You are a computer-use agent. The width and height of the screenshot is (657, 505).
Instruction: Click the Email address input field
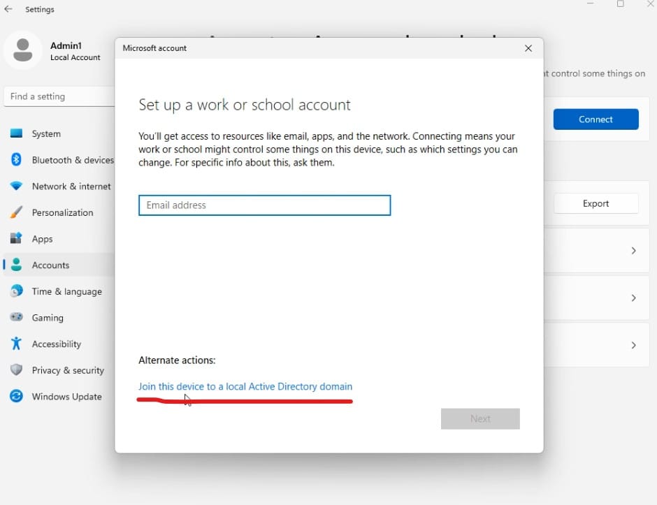click(x=264, y=205)
